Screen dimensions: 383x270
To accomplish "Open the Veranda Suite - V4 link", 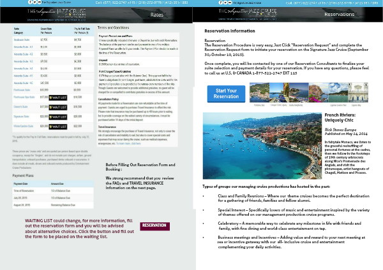I will [x=23, y=69].
